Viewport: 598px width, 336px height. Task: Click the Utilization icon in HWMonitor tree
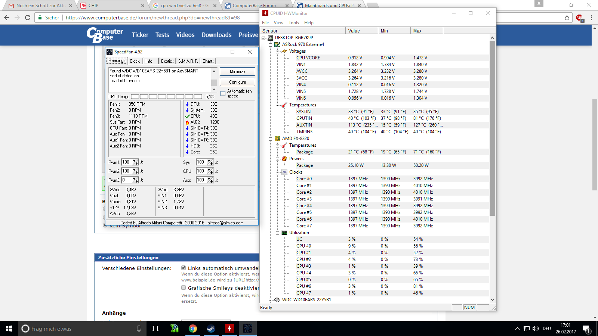coord(284,233)
